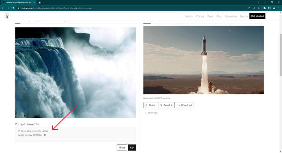The image size is (282, 153).
Task: Close the stability-ai browser tab
Action: [x=34, y=2]
